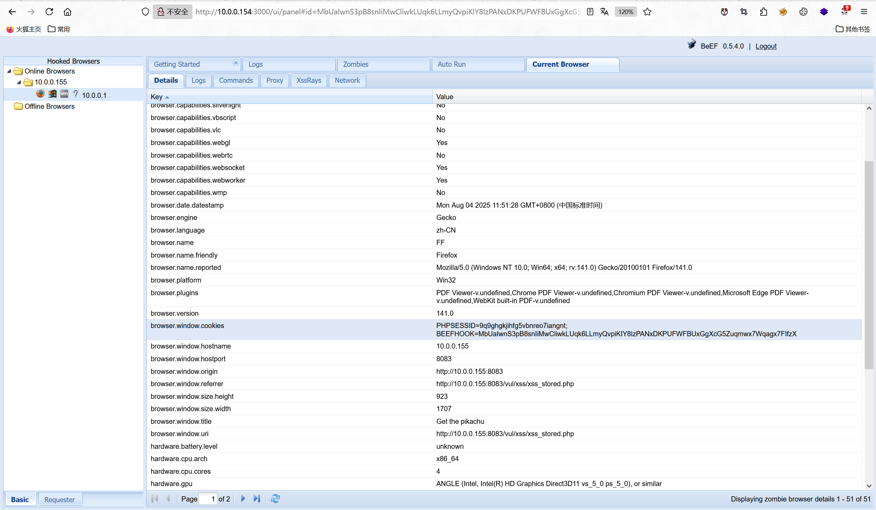Collapse the 10.0.0.155 folder node
This screenshot has height=510, width=876.
point(19,82)
